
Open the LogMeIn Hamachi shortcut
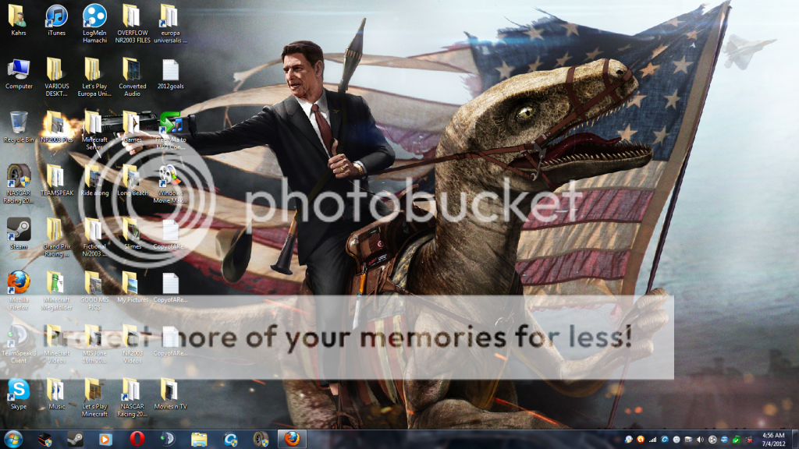(94, 24)
